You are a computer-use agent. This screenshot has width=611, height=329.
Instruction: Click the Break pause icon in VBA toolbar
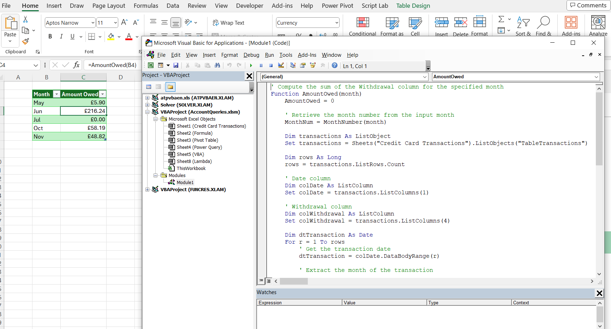[261, 66]
